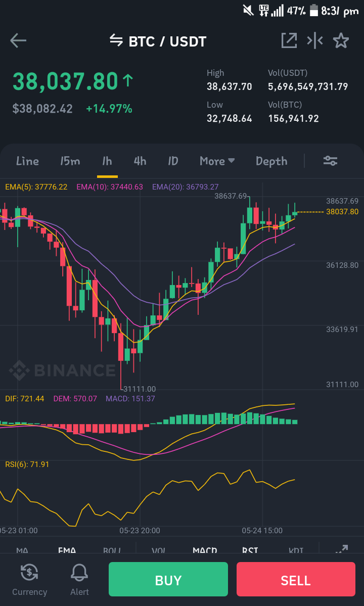This screenshot has width=364, height=606.
Task: Tap the 38037.80 current price marker
Action: pyautogui.click(x=342, y=212)
